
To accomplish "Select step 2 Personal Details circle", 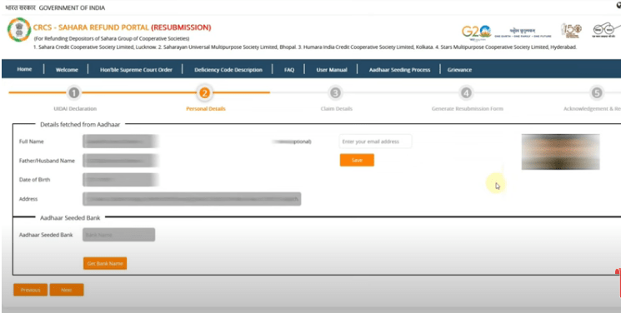I will click(x=204, y=93).
